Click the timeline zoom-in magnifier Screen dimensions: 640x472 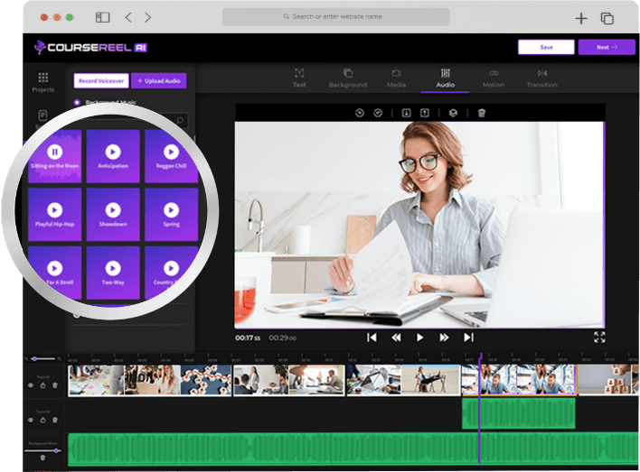click(59, 358)
